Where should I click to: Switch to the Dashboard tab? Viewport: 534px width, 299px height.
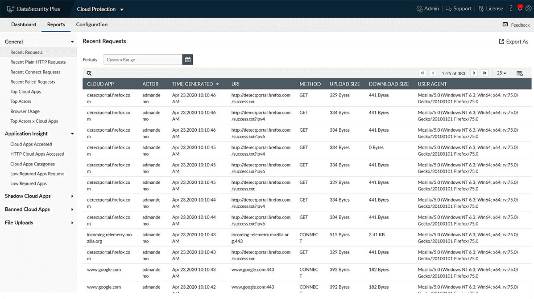point(23,24)
